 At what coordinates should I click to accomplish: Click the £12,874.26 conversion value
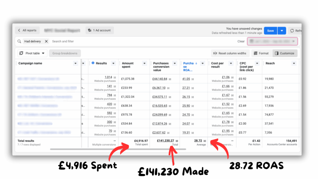(x=160, y=123)
